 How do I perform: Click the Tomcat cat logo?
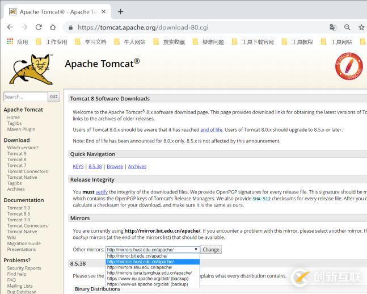click(x=31, y=69)
